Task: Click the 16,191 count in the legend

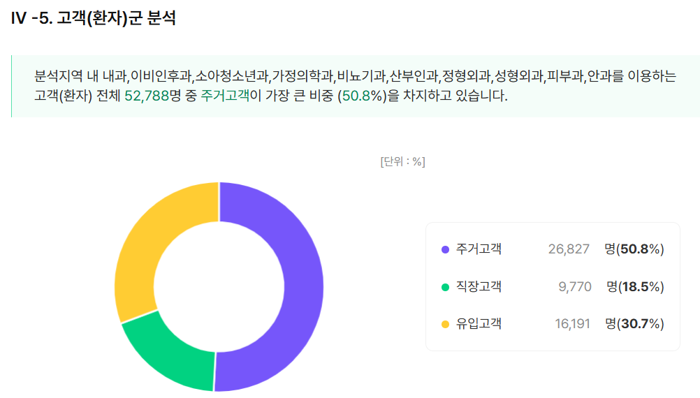Action: coord(572,324)
